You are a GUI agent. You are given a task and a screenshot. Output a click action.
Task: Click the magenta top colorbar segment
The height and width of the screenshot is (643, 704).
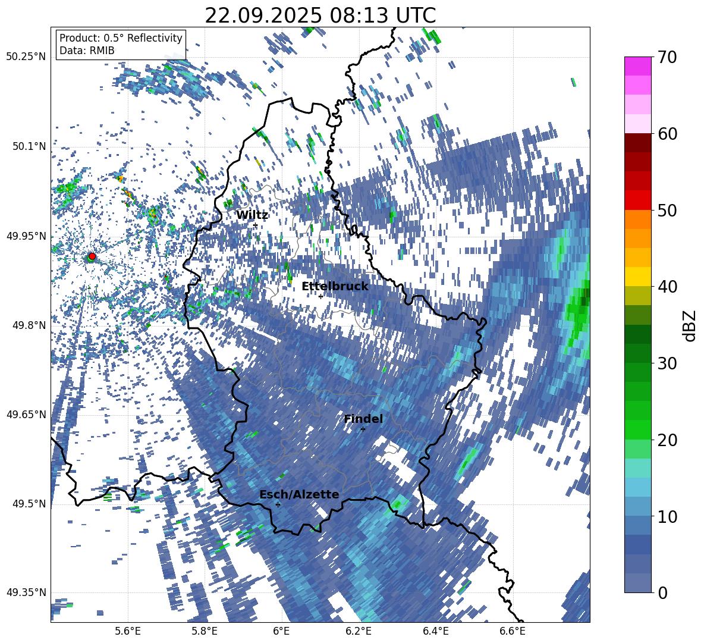tap(637, 67)
